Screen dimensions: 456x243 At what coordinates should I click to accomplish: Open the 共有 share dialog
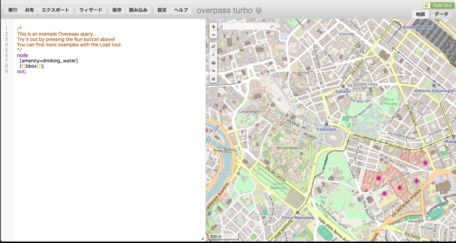click(29, 10)
